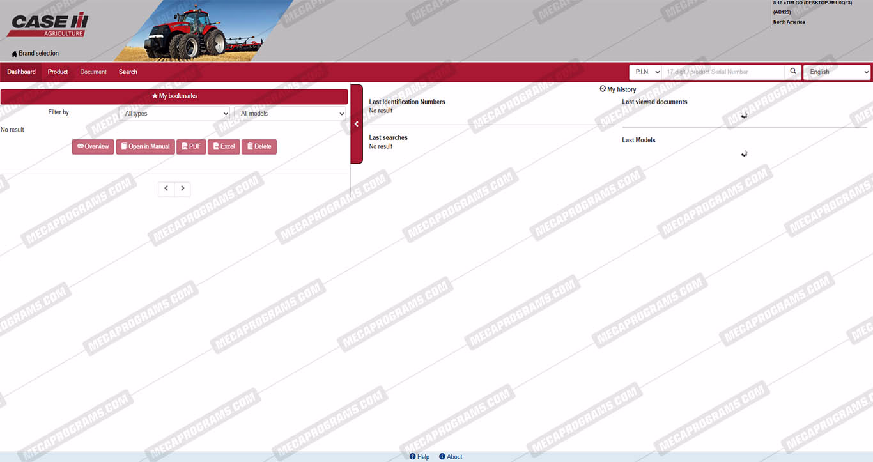Change language using English dropdown
The width and height of the screenshot is (873, 462).
pyautogui.click(x=837, y=72)
